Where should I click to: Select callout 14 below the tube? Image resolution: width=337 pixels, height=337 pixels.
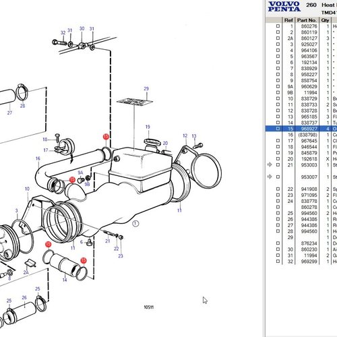coord(65,280)
